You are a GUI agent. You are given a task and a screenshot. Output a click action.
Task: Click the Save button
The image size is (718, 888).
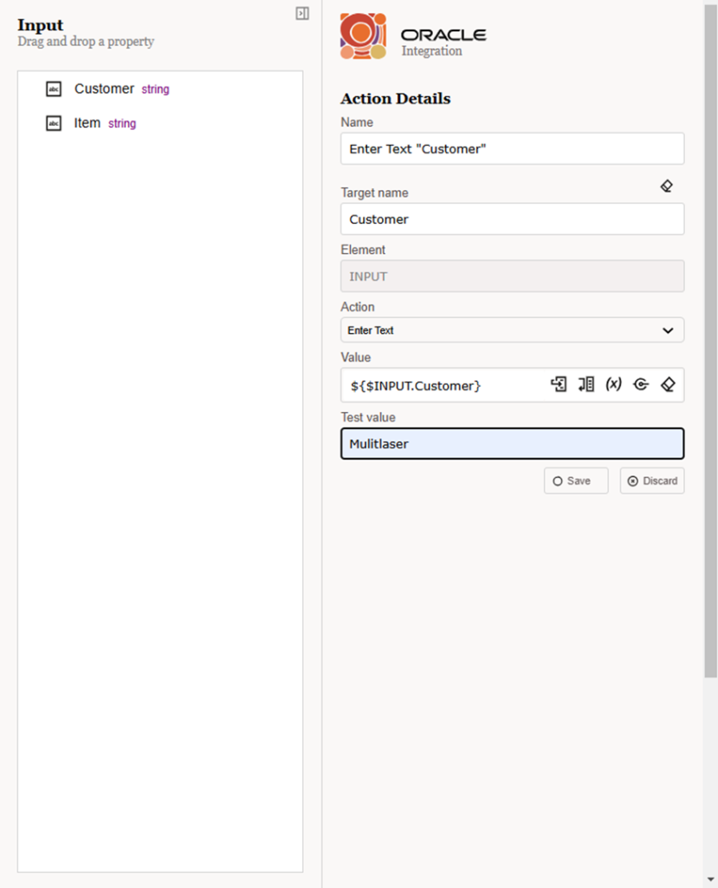575,480
